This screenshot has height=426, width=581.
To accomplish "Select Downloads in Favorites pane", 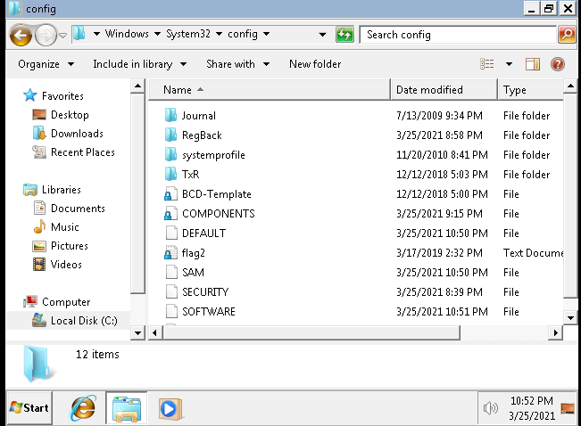I will tap(77, 134).
